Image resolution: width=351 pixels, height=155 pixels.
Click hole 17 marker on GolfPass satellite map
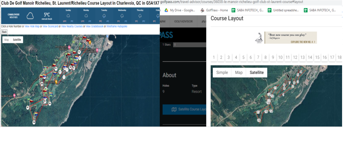click(x=258, y=112)
